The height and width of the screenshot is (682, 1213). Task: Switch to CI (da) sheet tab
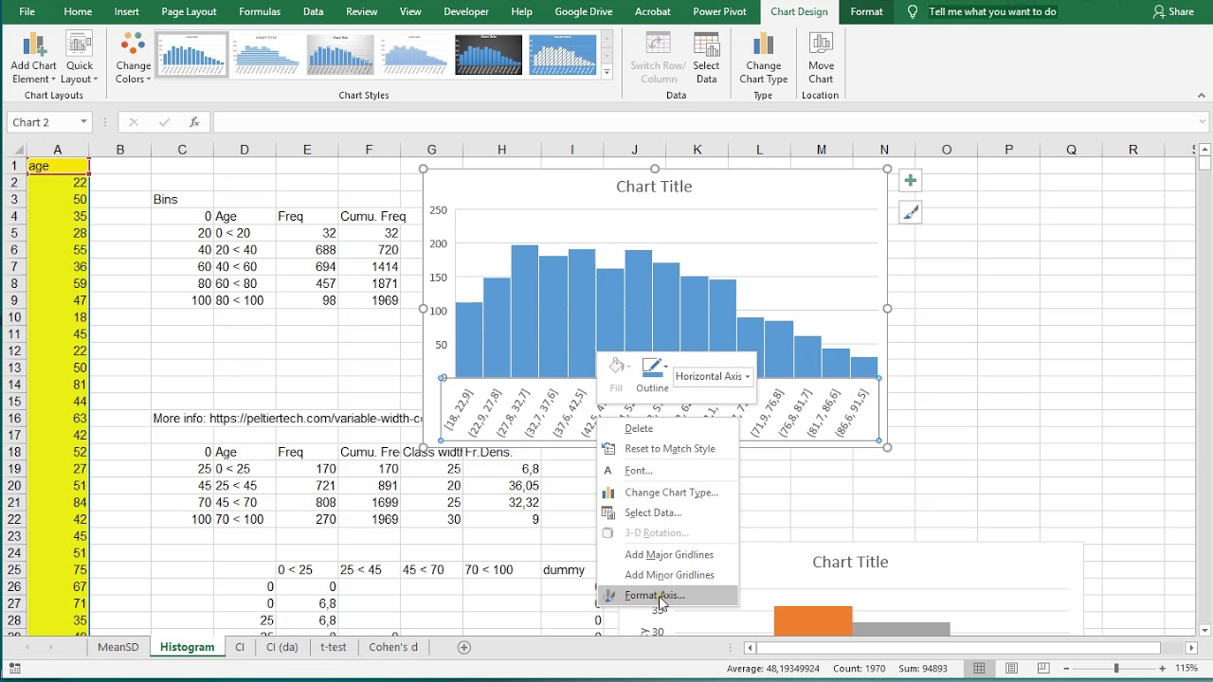[x=282, y=647]
